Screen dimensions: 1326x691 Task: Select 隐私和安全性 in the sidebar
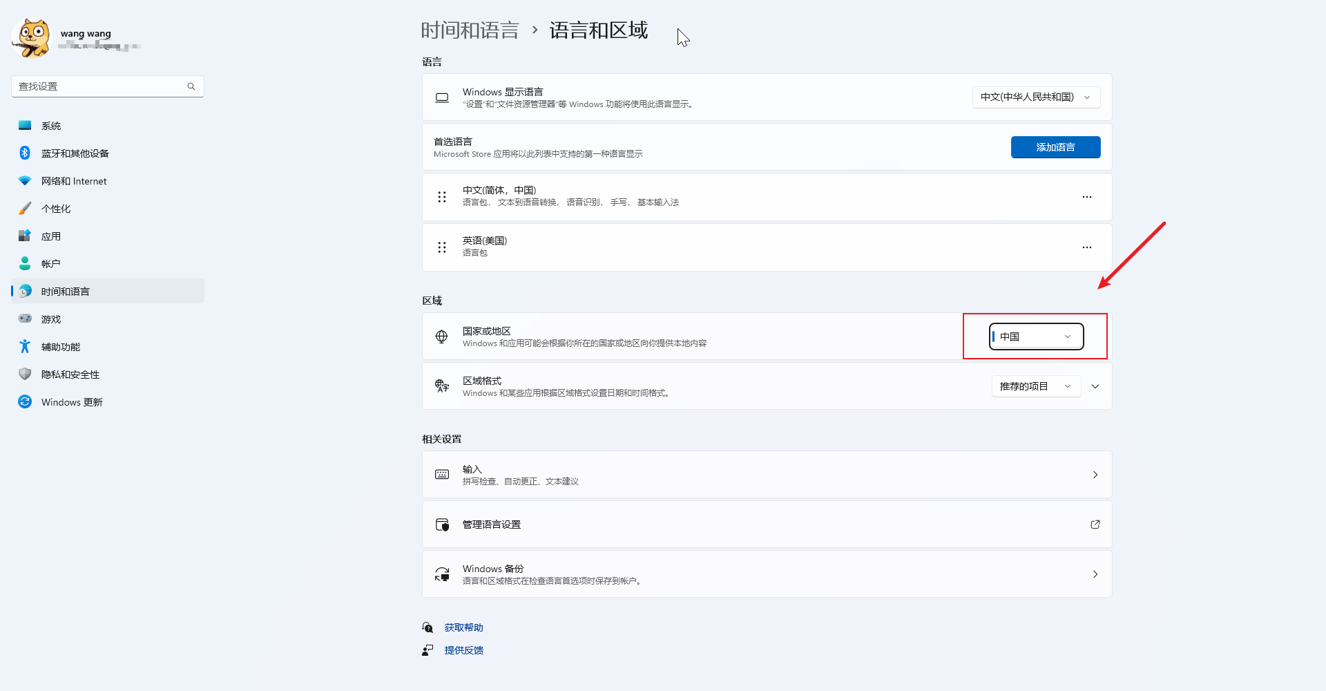click(70, 375)
